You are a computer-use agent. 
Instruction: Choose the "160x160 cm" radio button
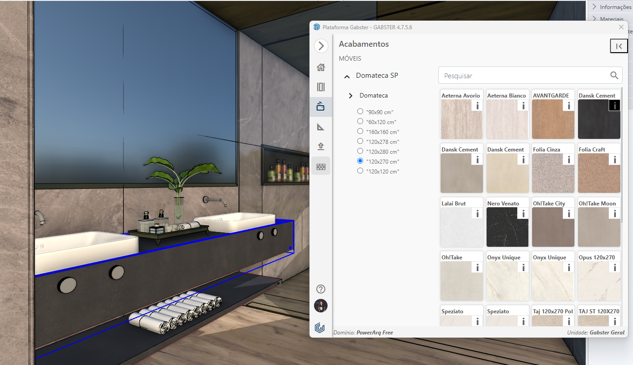coord(360,131)
